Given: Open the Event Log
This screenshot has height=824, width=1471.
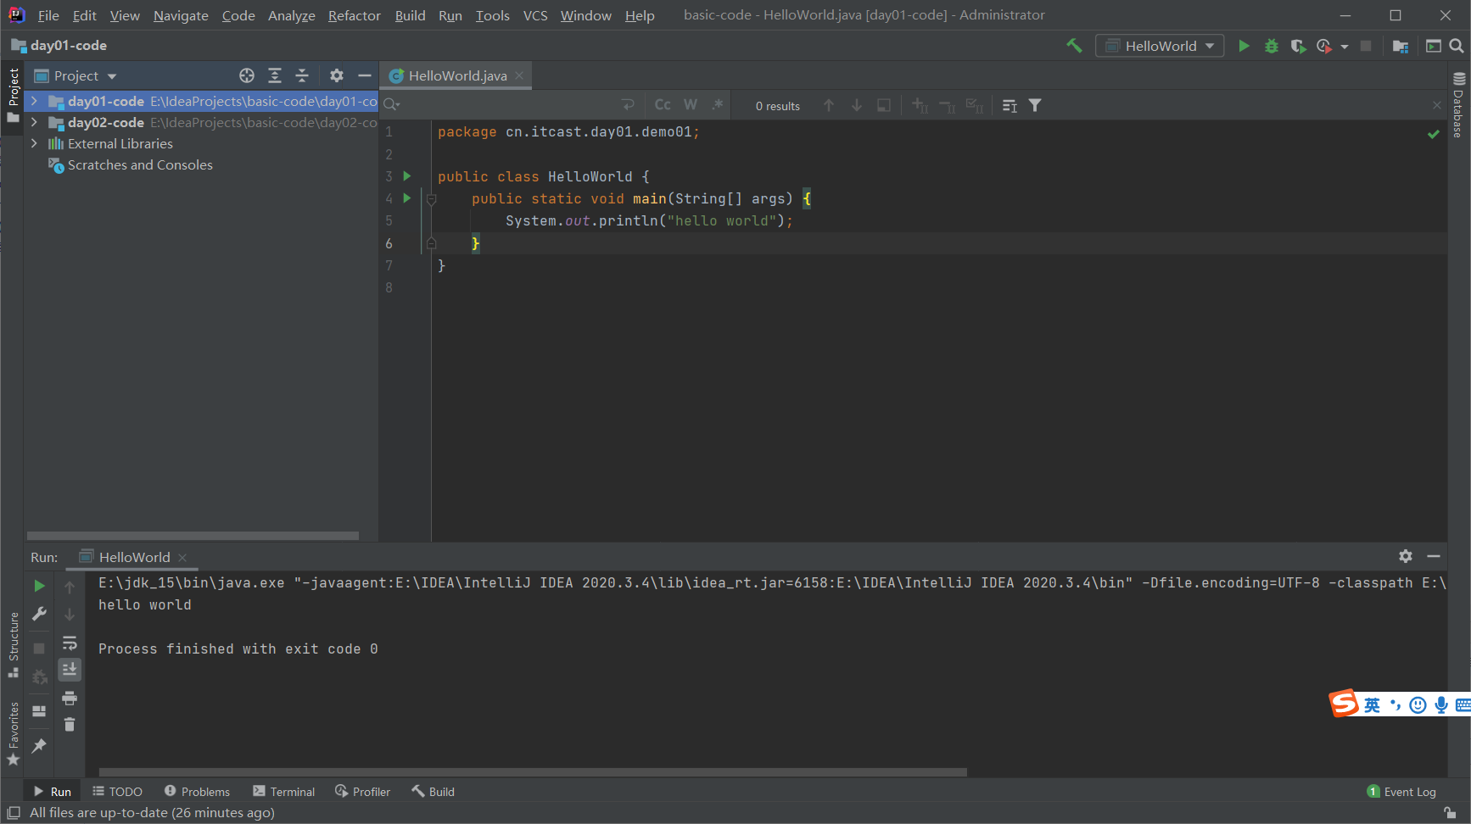Looking at the screenshot, I should pyautogui.click(x=1401, y=792).
